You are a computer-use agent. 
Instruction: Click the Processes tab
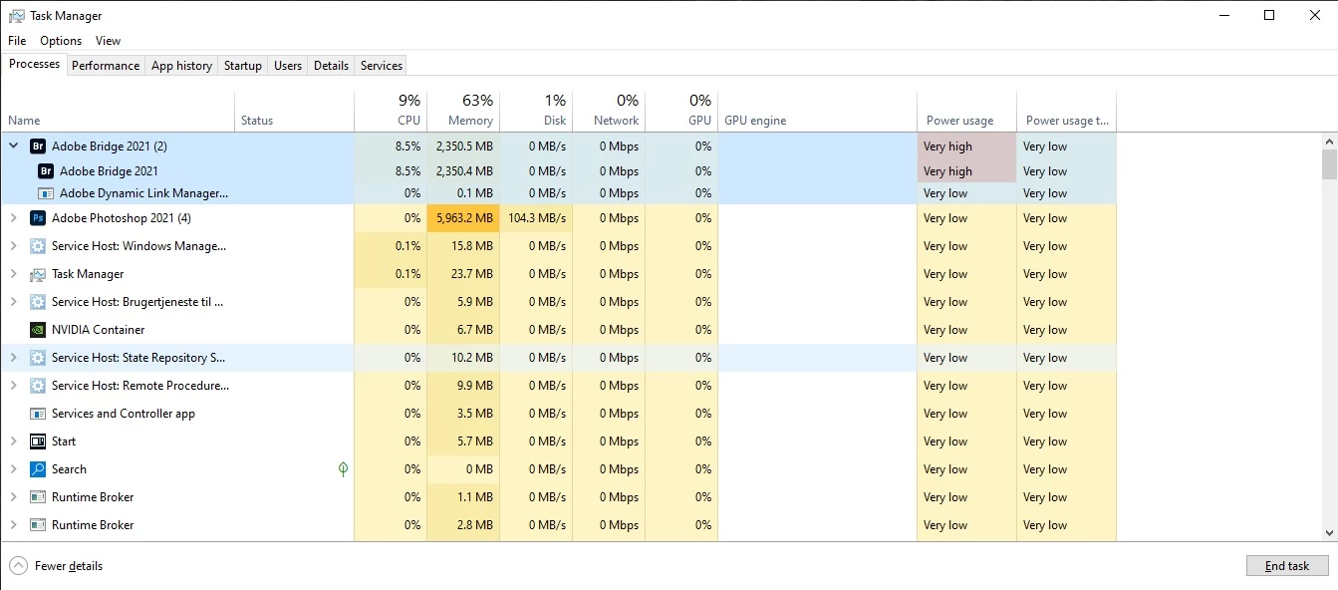(34, 64)
